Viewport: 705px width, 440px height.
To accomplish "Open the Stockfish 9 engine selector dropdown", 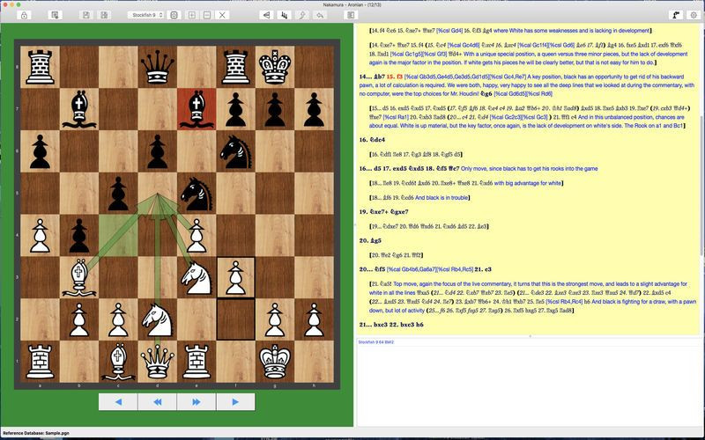I will click(x=146, y=15).
